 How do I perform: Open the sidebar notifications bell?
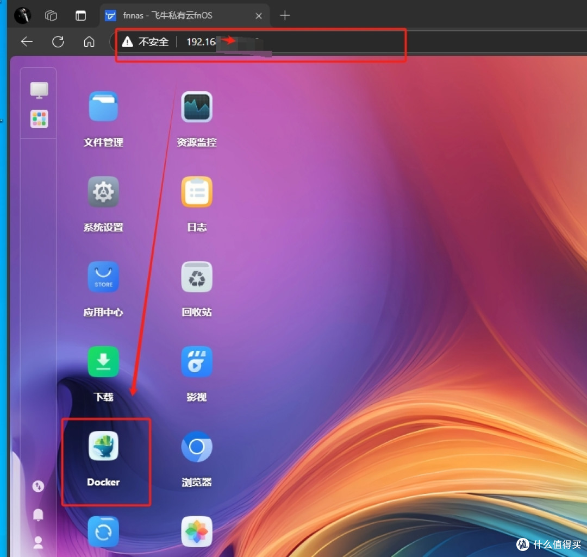(x=38, y=514)
